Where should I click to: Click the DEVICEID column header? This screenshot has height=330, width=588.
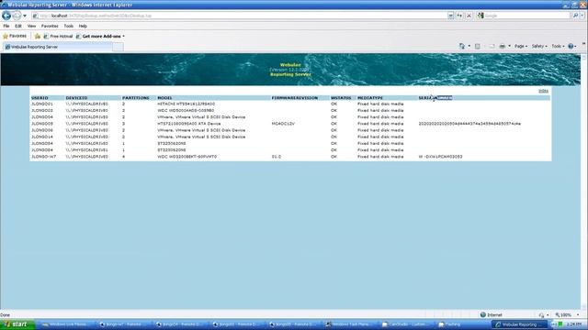click(76, 98)
